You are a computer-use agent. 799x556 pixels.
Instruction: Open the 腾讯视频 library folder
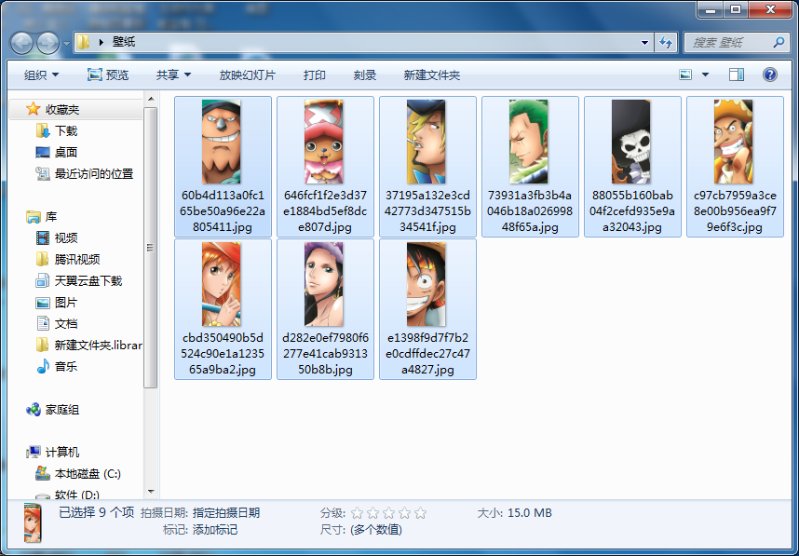pyautogui.click(x=77, y=260)
